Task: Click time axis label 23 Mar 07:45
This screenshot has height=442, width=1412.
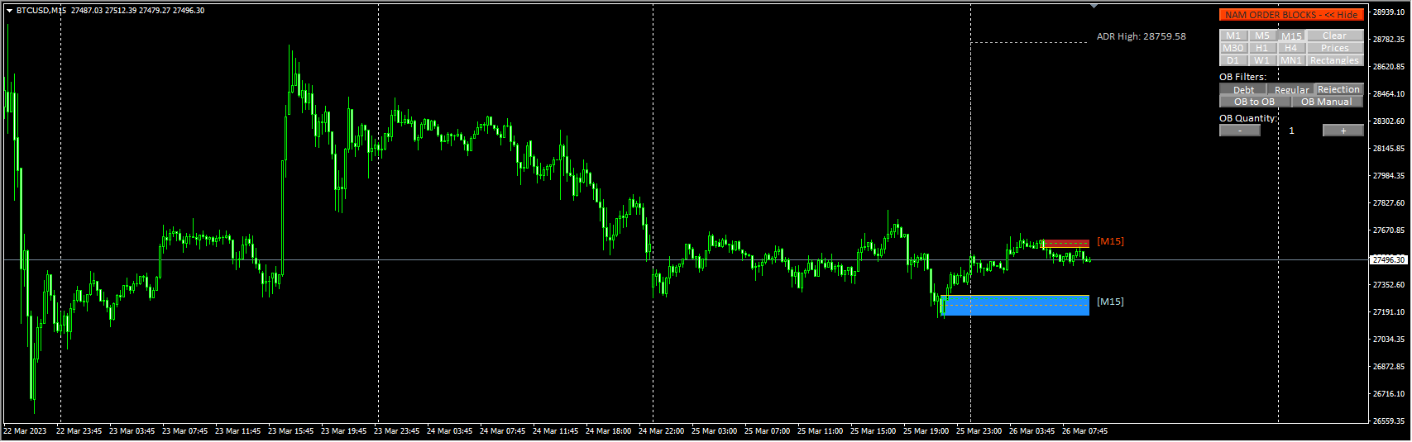Action: 185,431
